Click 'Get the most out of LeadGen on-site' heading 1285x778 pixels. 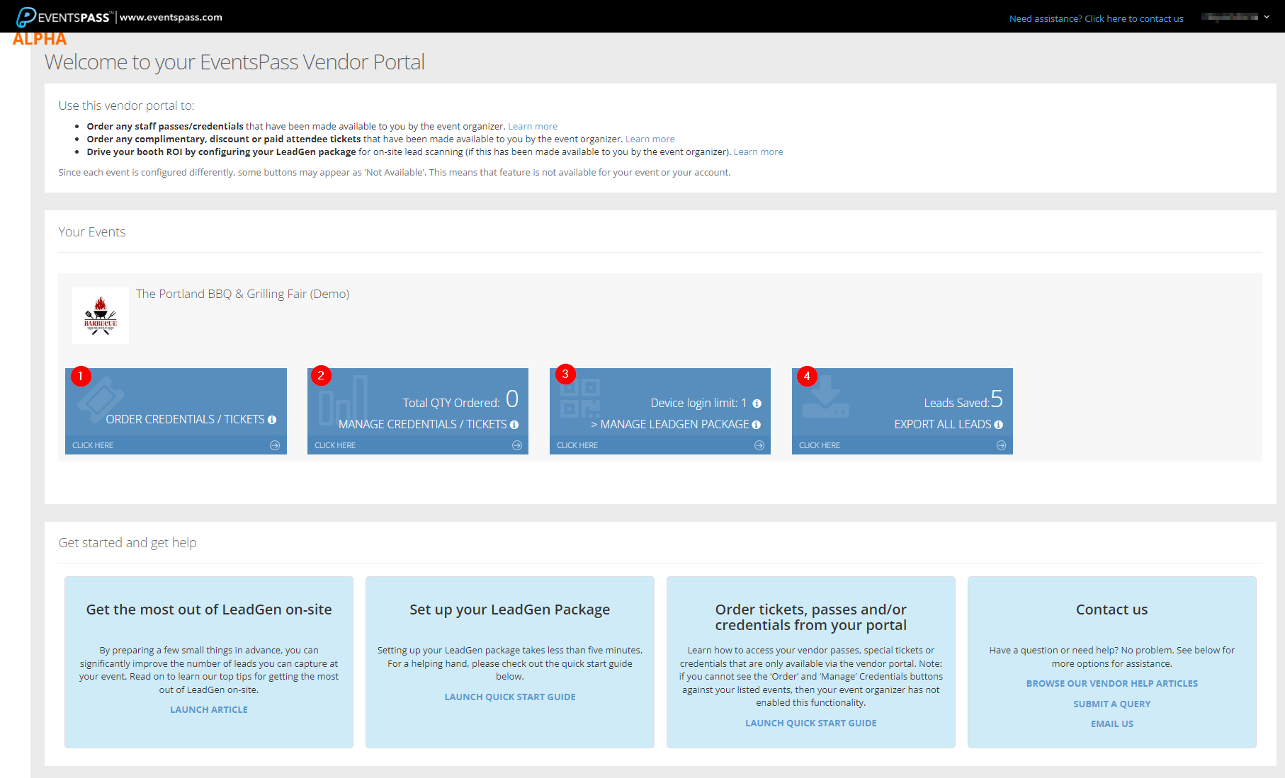pyautogui.click(x=209, y=610)
